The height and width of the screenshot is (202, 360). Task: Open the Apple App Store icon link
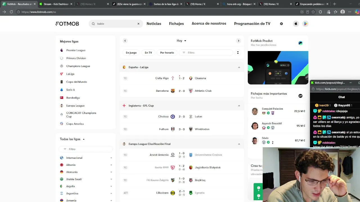point(296,24)
